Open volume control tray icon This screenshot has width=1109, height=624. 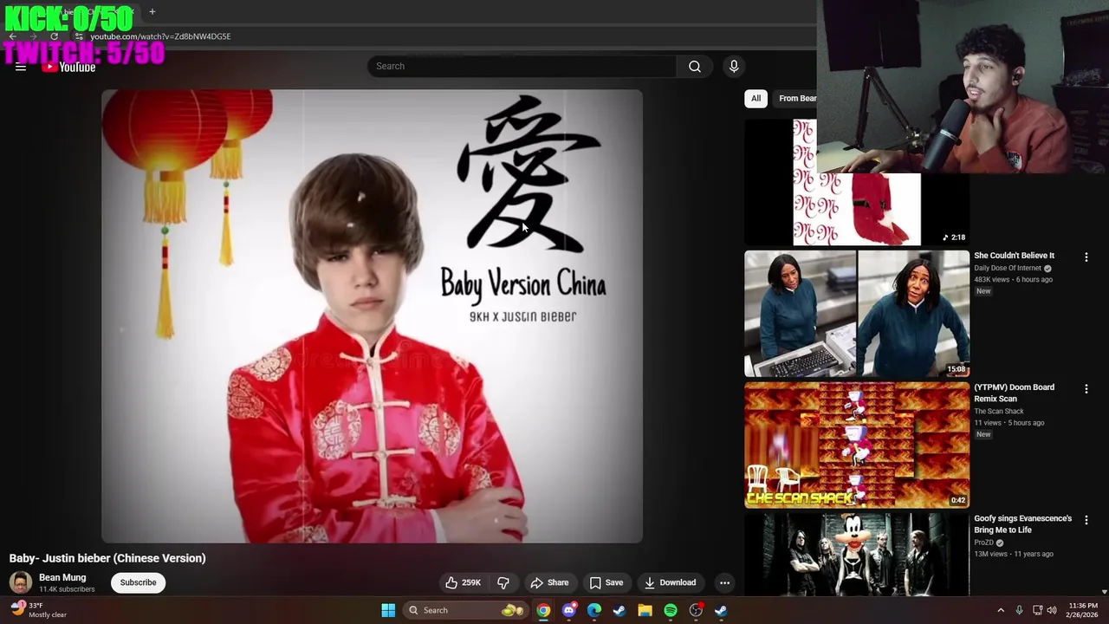pos(1052,610)
